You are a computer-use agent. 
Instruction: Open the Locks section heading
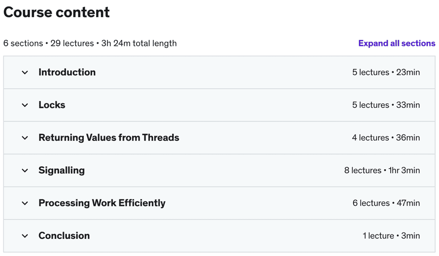click(x=52, y=105)
